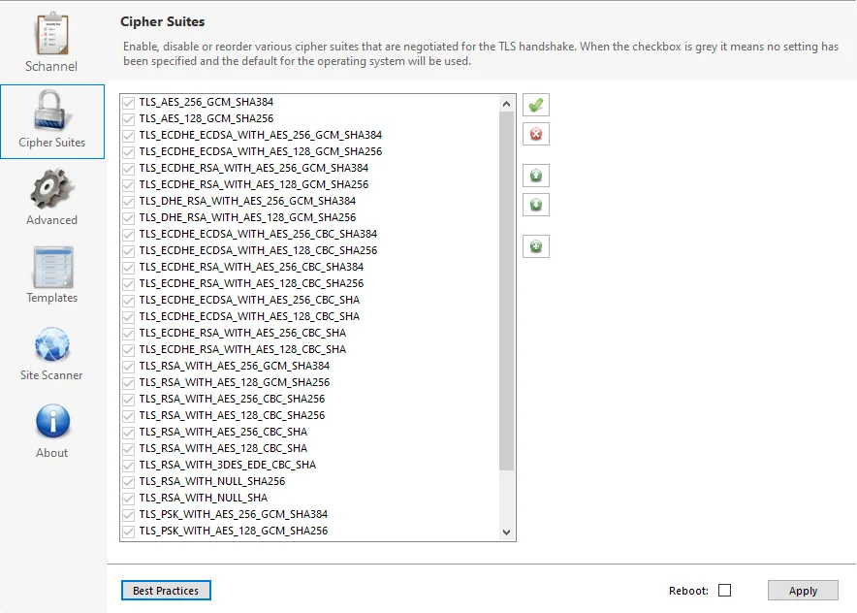
Task: Disable TLS_RSA_WITH_3DES_EDE_CBC_SHA checkbox
Action: click(x=128, y=465)
